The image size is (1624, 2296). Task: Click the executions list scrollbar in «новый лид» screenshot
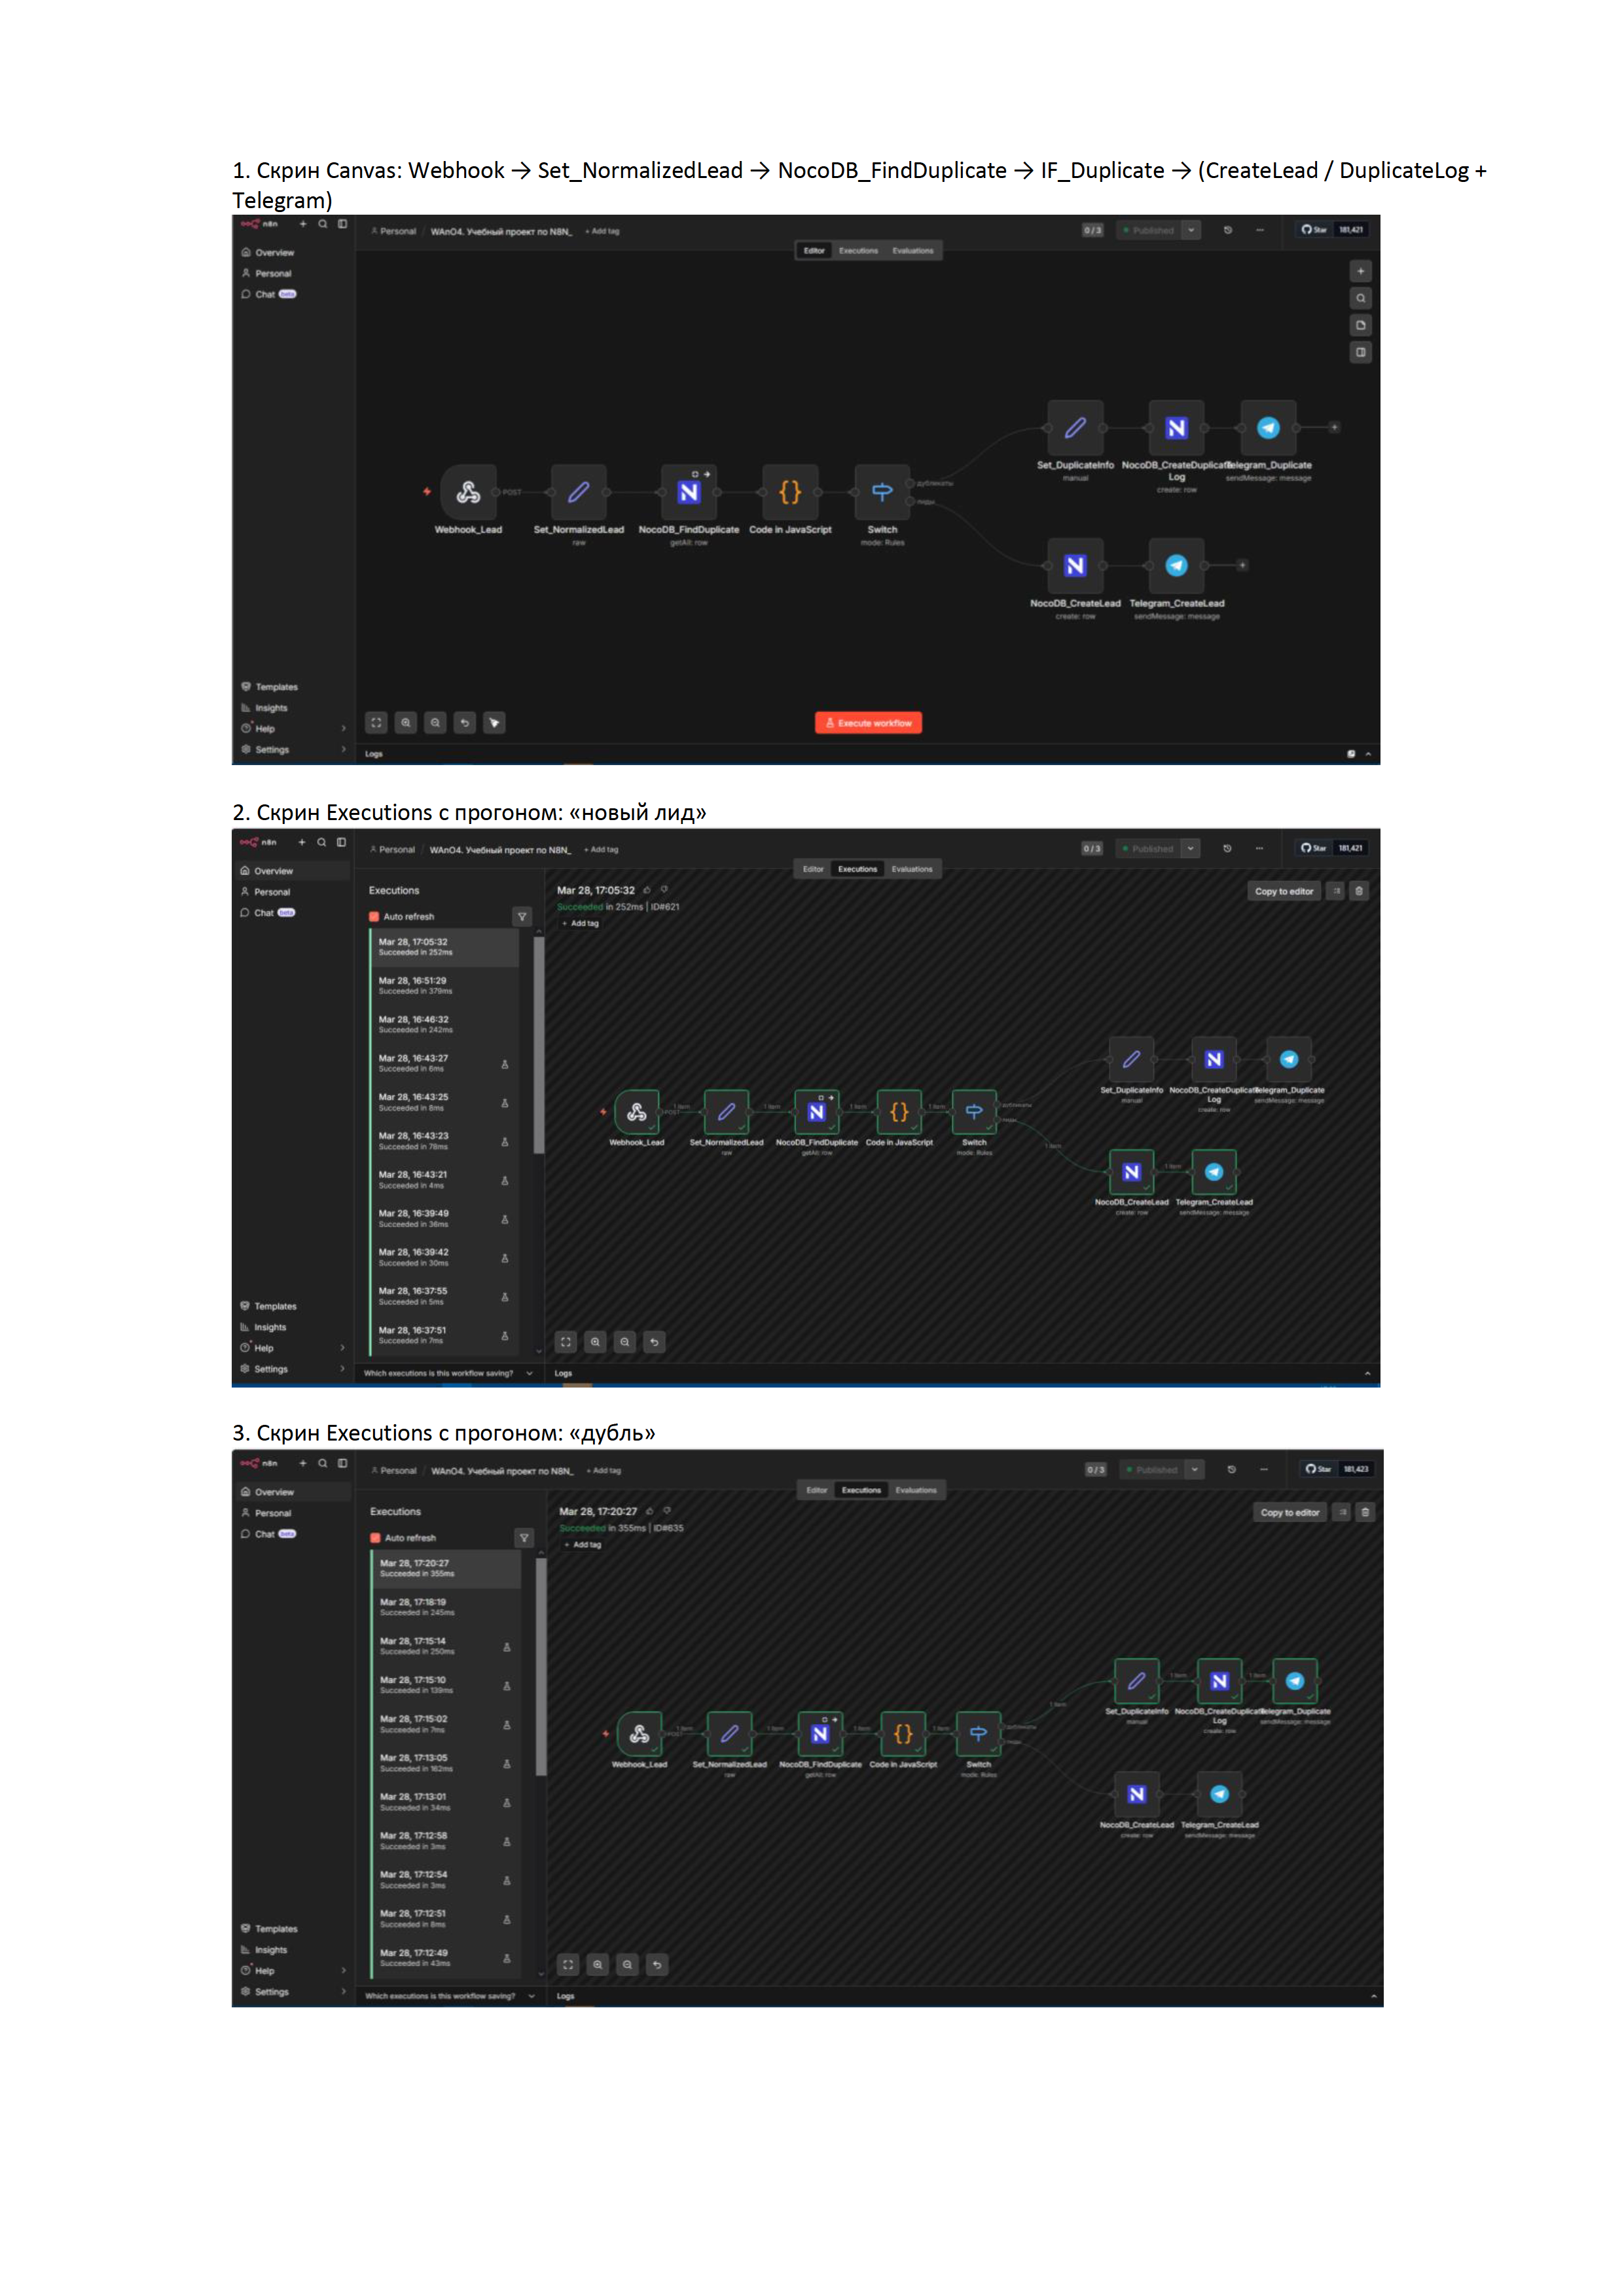click(x=538, y=1045)
